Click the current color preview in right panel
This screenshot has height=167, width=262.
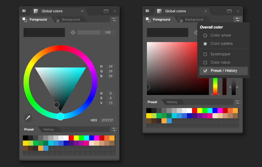tap(168, 33)
